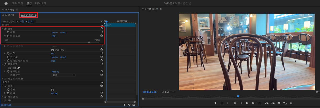Toggle 회전 stopwatch animation
This screenshot has height=108, width=320.
[8, 53]
